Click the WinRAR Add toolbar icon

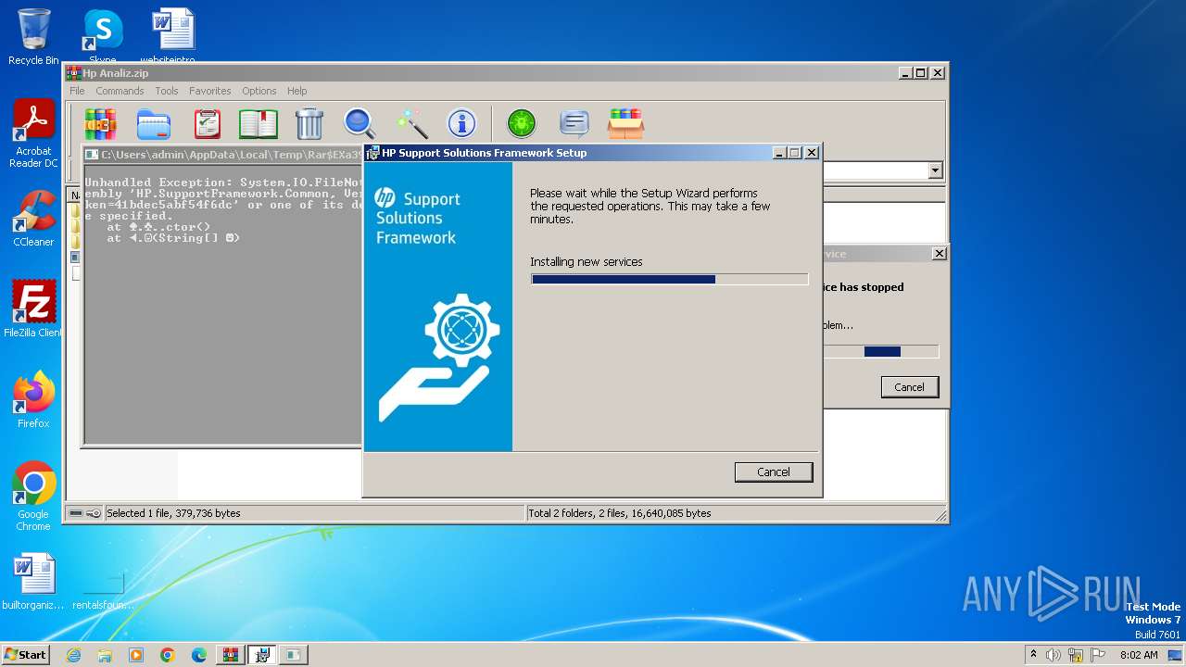click(100, 122)
